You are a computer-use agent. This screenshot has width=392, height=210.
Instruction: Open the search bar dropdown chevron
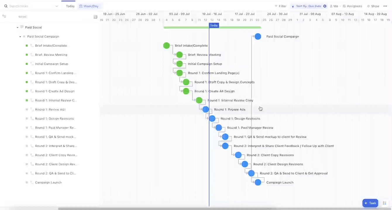[57, 6]
